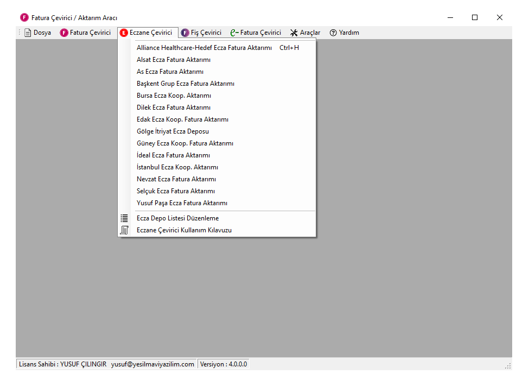529x380 pixels.
Task: Select Güney Ecza Koop. Fatura Aktarımı
Action: [x=217, y=143]
